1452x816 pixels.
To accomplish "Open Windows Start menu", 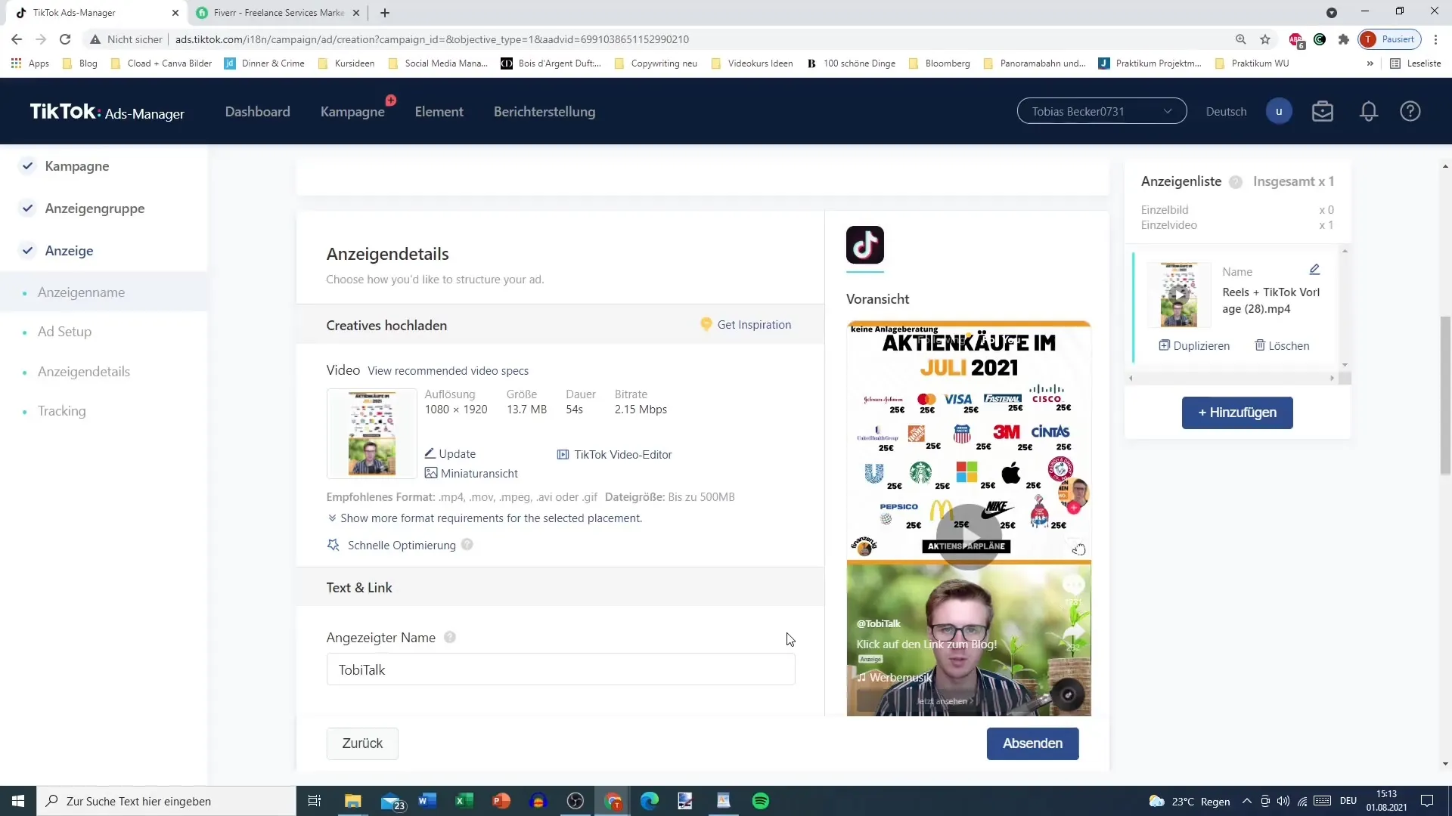I will (18, 801).
